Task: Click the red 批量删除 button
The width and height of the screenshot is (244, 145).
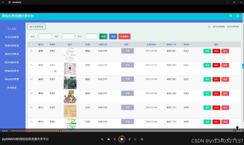Action: point(124,37)
